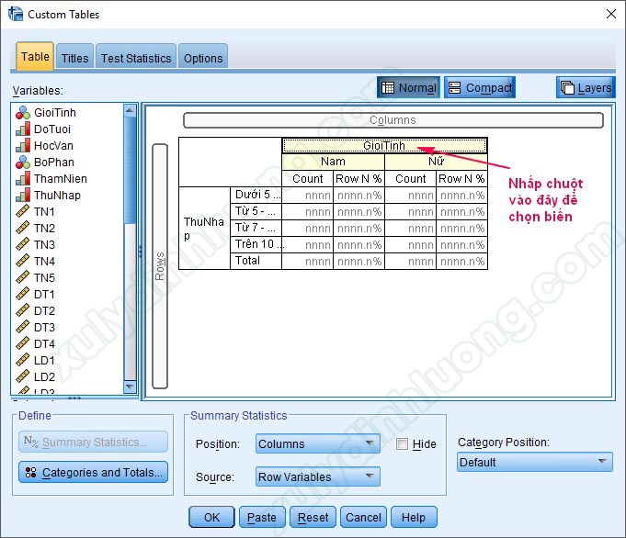The height and width of the screenshot is (538, 626).
Task: Click the Rows drop zone bar
Action: [160, 266]
